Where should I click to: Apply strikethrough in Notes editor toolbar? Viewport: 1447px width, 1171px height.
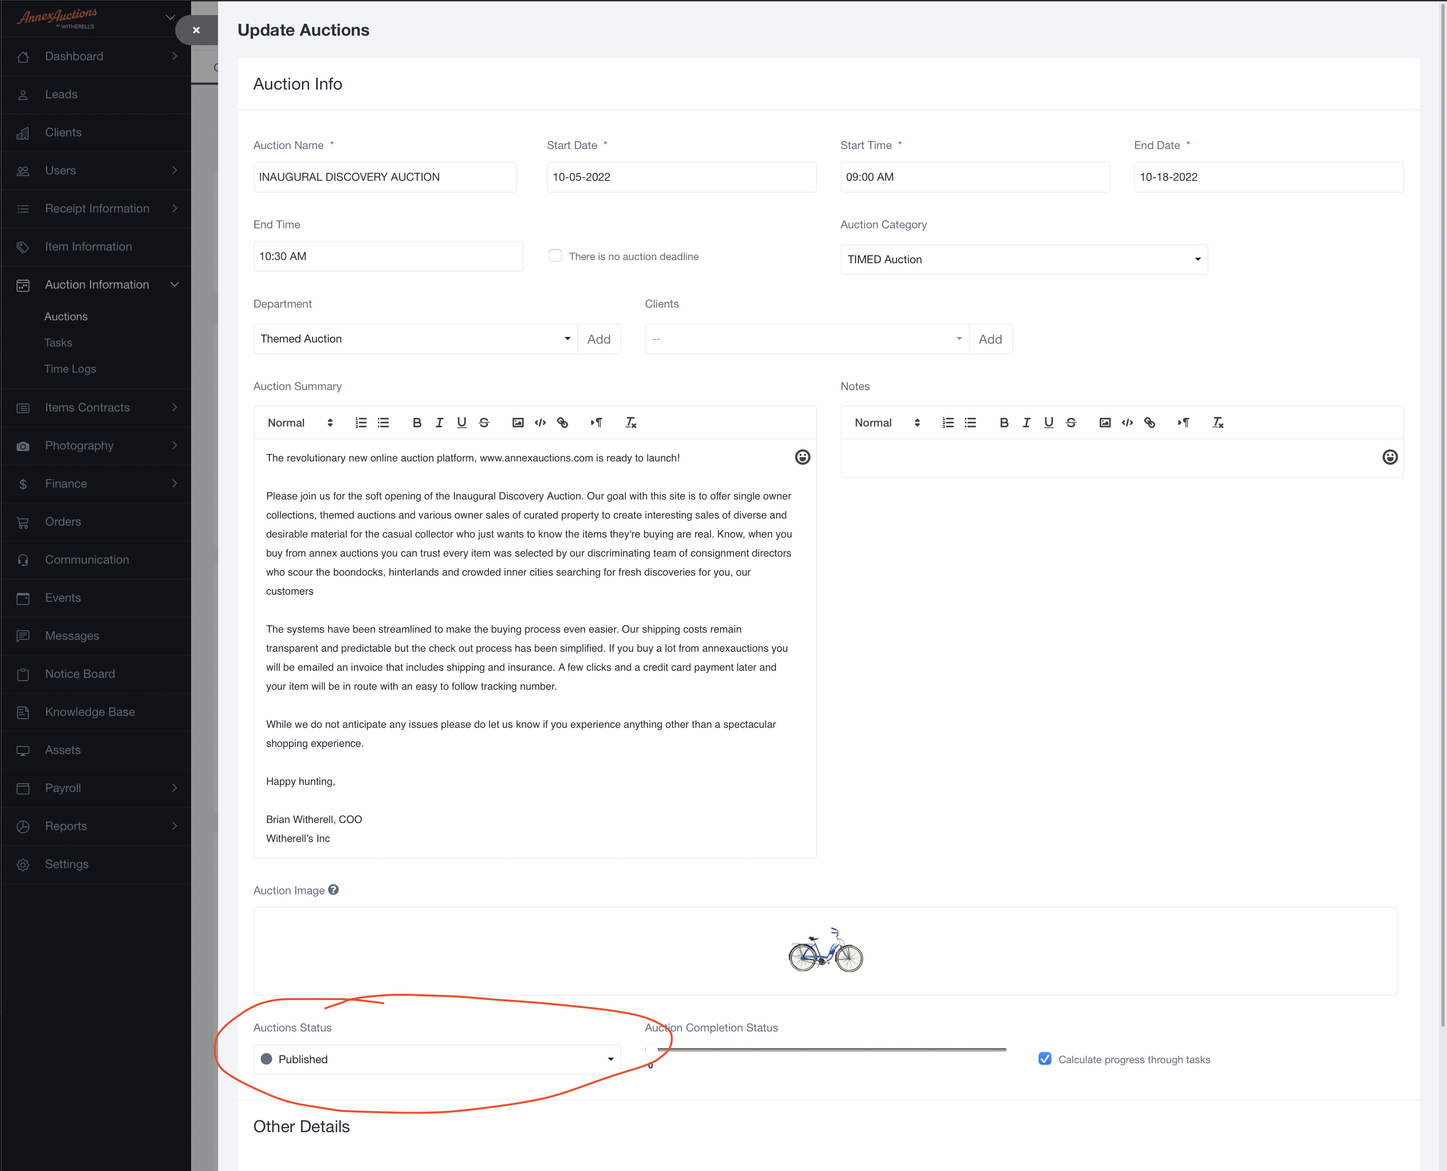pos(1070,423)
